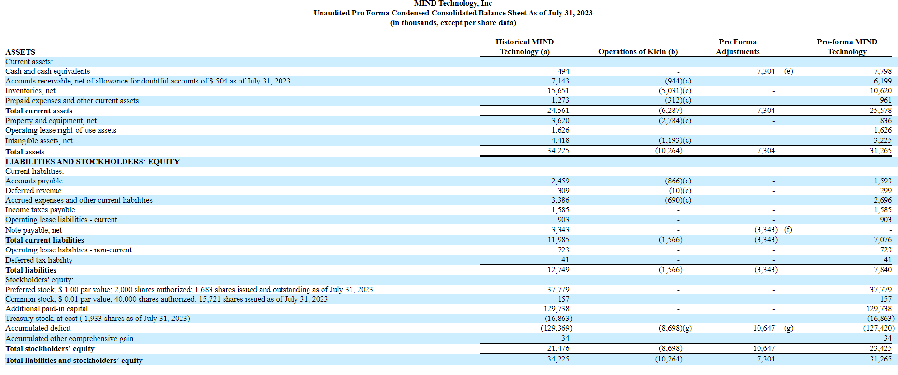This screenshot has width=898, height=375.
Task: Click the Property and equipment, net label
Action: 51,121
